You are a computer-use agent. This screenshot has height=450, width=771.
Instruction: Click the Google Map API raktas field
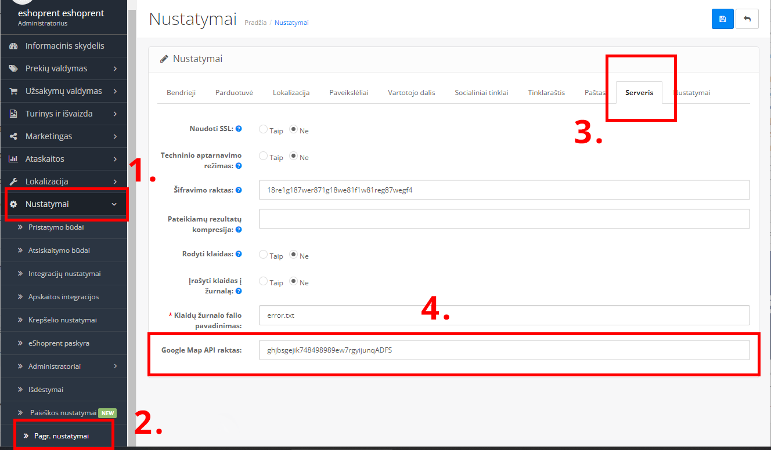[x=504, y=350]
